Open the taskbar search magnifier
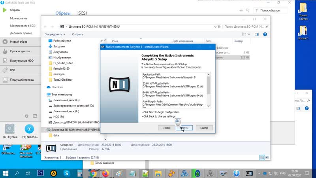The image size is (316, 178). click(x=17, y=173)
